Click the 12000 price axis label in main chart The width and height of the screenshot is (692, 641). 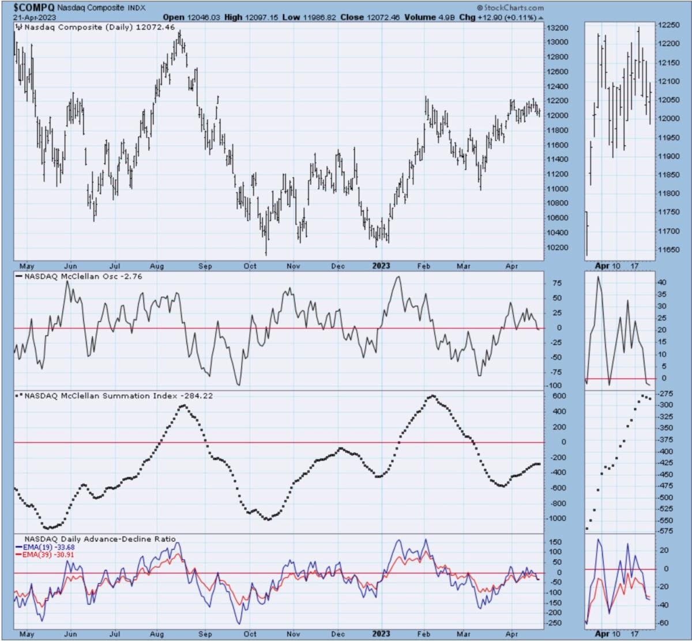pos(558,115)
